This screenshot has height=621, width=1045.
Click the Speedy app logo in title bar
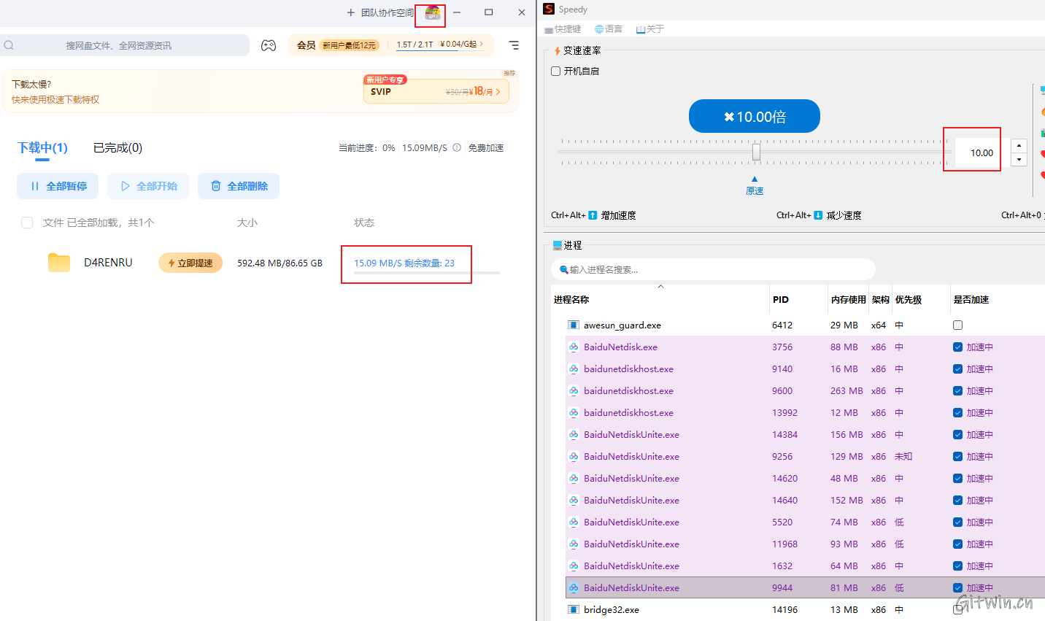click(550, 9)
